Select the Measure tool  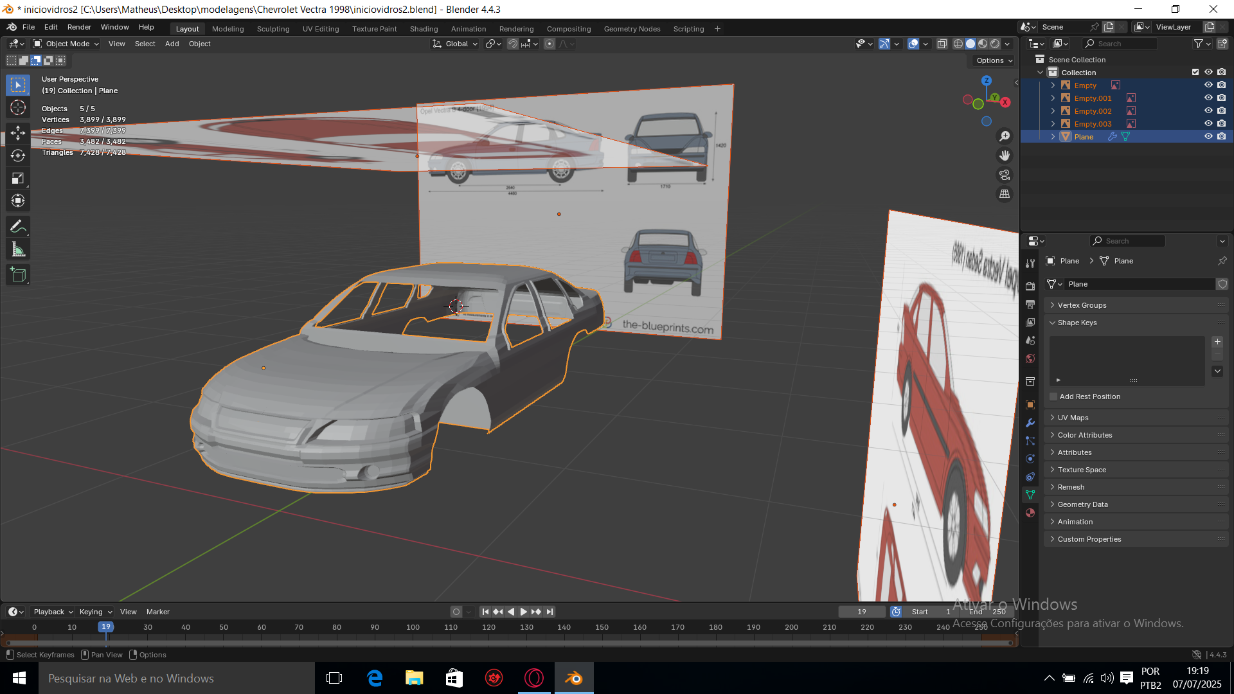pos(18,250)
